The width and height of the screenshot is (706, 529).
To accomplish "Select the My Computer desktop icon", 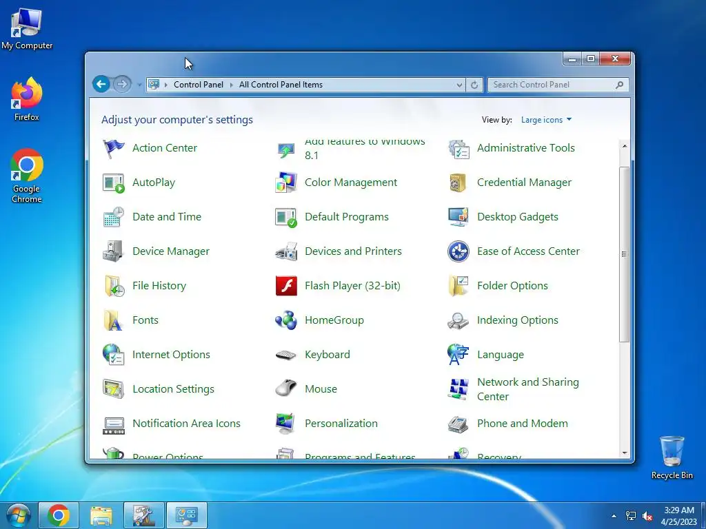I will pyautogui.click(x=27, y=29).
